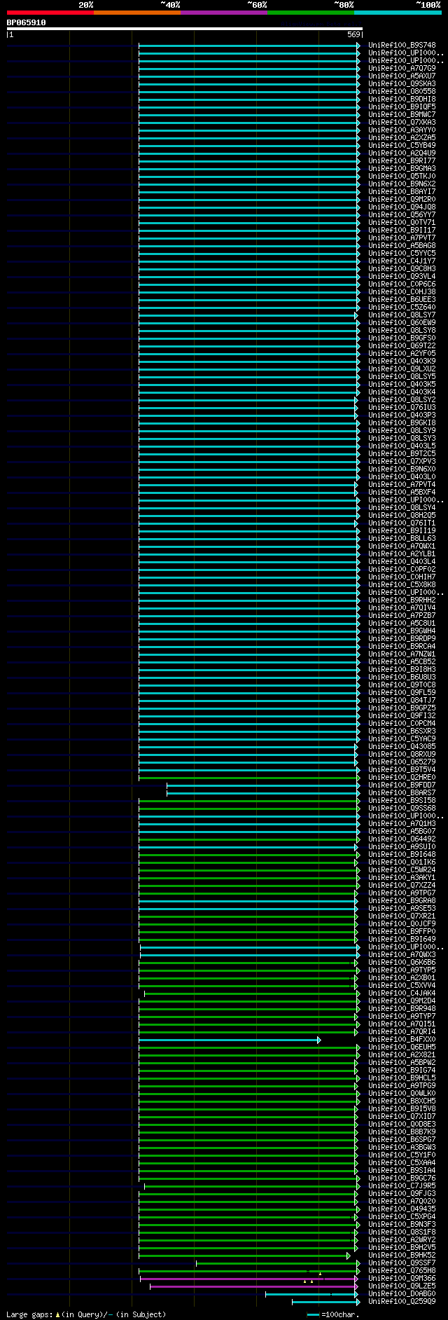Click label UniRef100_C0PF02
The image size is (448, 1320).
click(402, 570)
